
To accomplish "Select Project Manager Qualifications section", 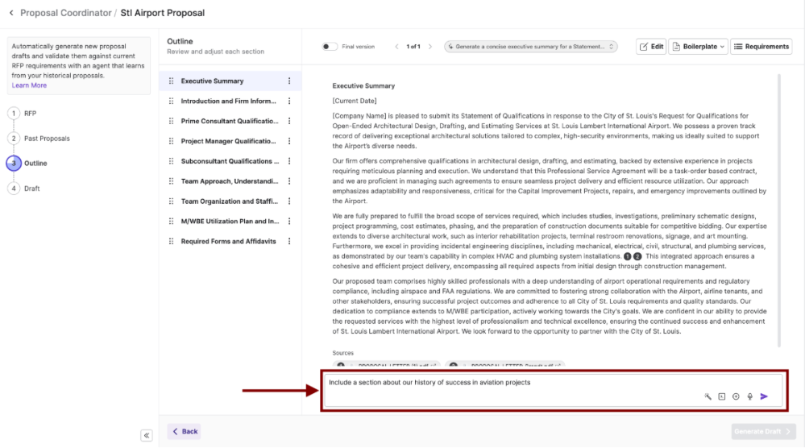I will (x=229, y=141).
